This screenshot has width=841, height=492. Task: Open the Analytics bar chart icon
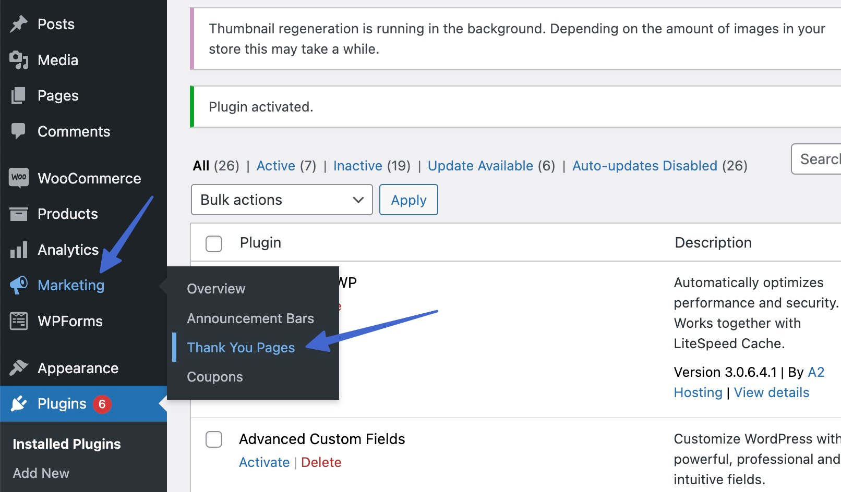19,250
